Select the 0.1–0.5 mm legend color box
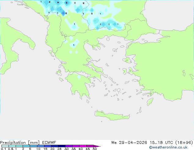The height and width of the screenshot is (150, 194). pyautogui.click(x=5, y=146)
